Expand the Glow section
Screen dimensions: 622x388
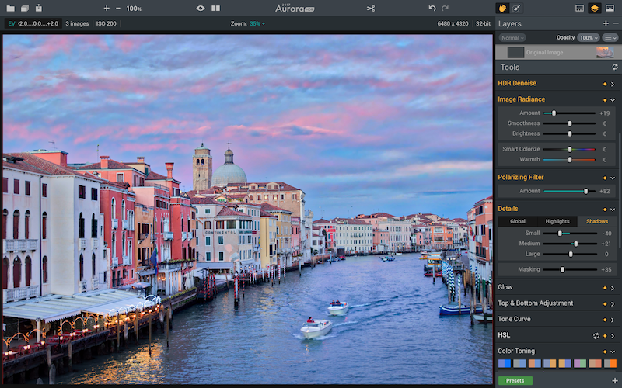613,288
